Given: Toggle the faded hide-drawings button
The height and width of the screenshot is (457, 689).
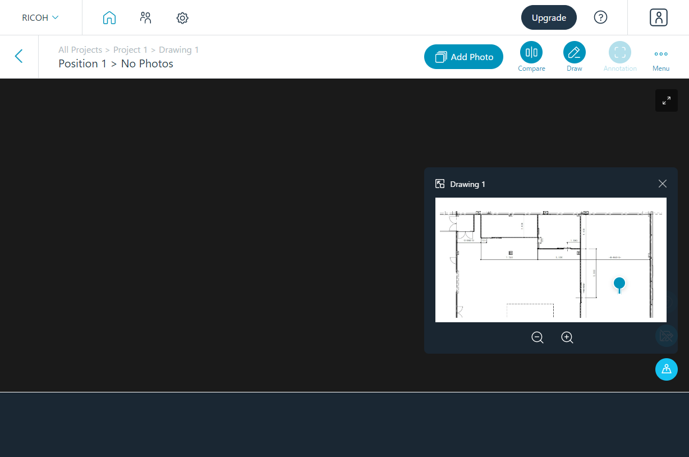Looking at the screenshot, I should click(667, 336).
